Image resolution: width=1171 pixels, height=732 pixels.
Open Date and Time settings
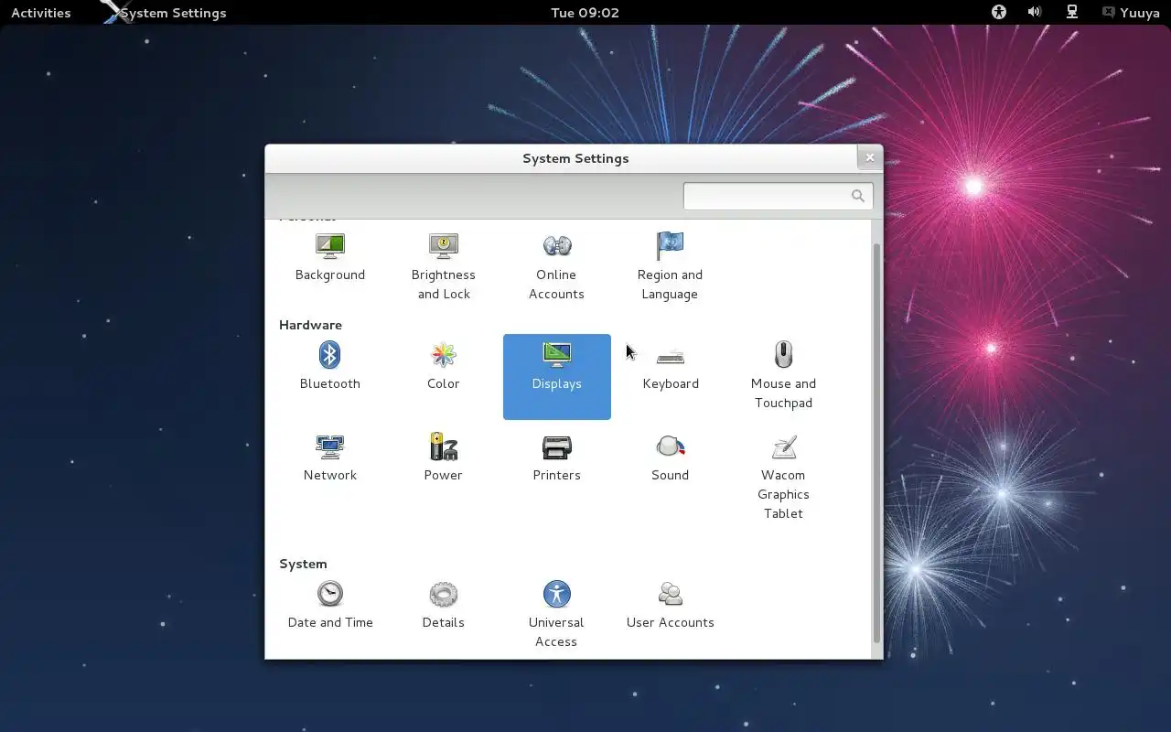330,605
